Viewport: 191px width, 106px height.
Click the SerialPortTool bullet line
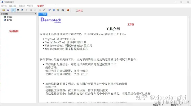(66, 42)
